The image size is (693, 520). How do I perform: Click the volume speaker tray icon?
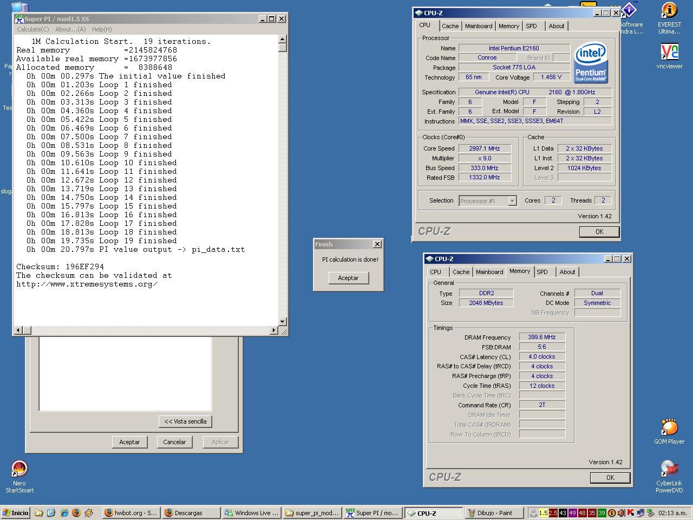(x=621, y=513)
